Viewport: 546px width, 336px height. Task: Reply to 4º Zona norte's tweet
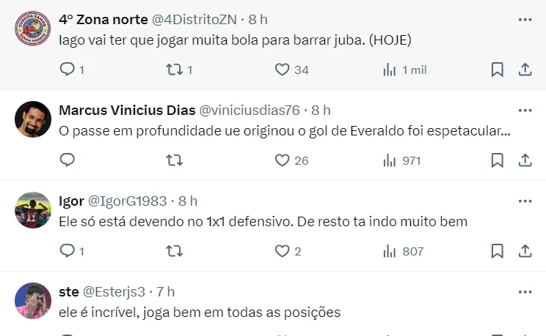tap(68, 70)
